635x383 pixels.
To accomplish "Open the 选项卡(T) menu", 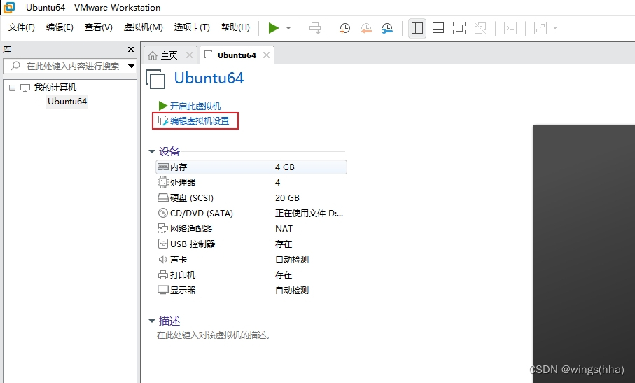I will pos(192,27).
